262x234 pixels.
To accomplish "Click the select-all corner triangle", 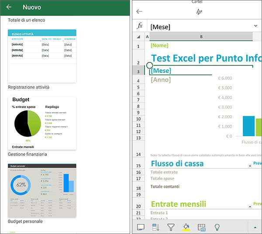I will (138, 37).
